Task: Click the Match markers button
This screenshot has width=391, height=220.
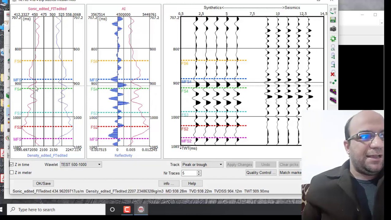Action: (291, 173)
